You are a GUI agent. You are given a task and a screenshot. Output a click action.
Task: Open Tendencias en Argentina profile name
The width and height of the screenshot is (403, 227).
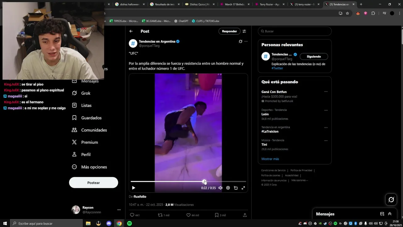tap(157, 41)
